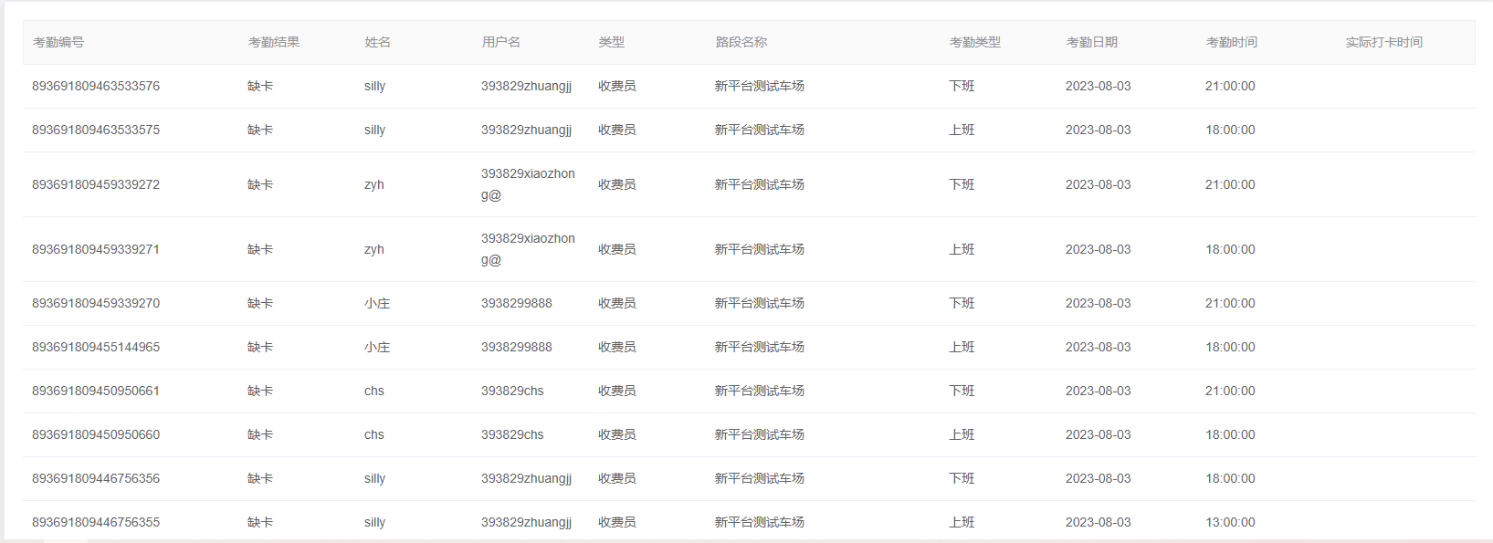Select the 姓名 column header
This screenshot has height=543, width=1493.
point(377,42)
